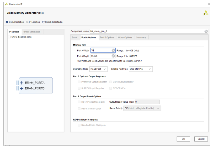Toggle Core Output Register checkbox
The image size is (210, 146).
click(x=111, y=82)
